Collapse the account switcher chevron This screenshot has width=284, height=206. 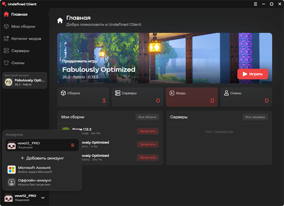click(43, 198)
